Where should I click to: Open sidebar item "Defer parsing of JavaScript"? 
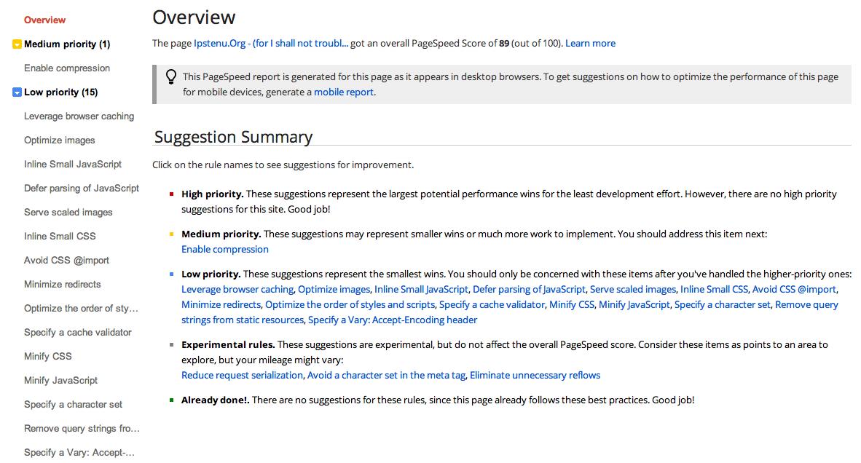point(82,189)
